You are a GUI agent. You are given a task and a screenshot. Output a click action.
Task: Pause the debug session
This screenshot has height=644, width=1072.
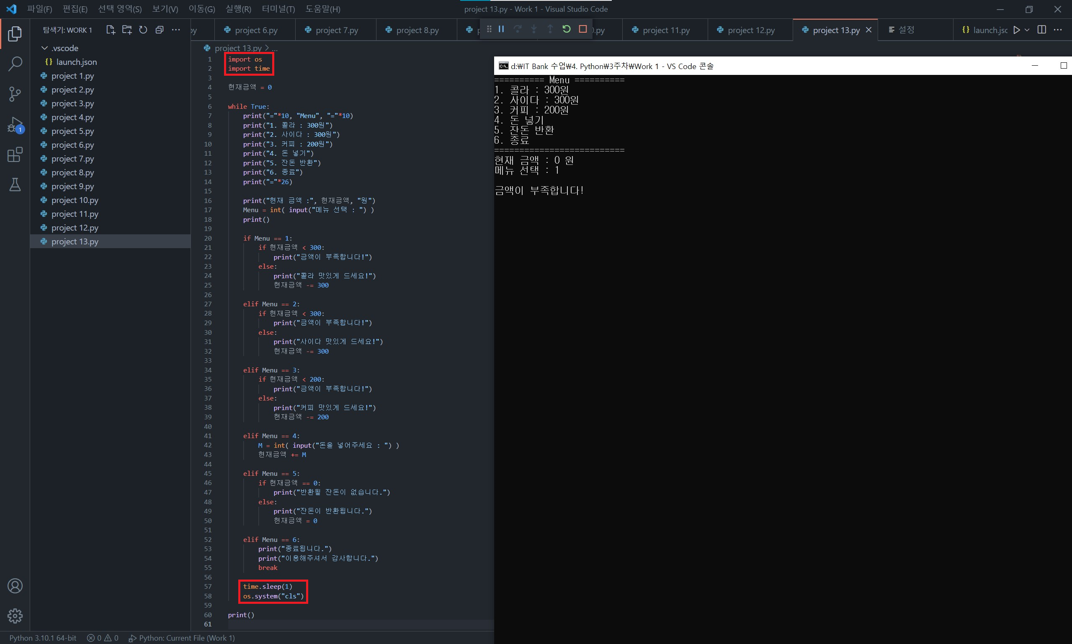point(501,29)
